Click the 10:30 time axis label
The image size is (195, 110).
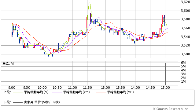click(57, 88)
